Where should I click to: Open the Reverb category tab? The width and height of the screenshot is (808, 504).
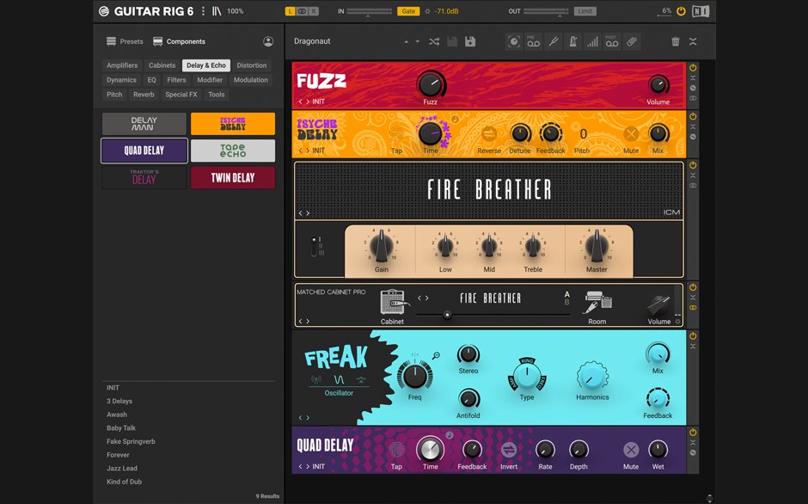143,94
